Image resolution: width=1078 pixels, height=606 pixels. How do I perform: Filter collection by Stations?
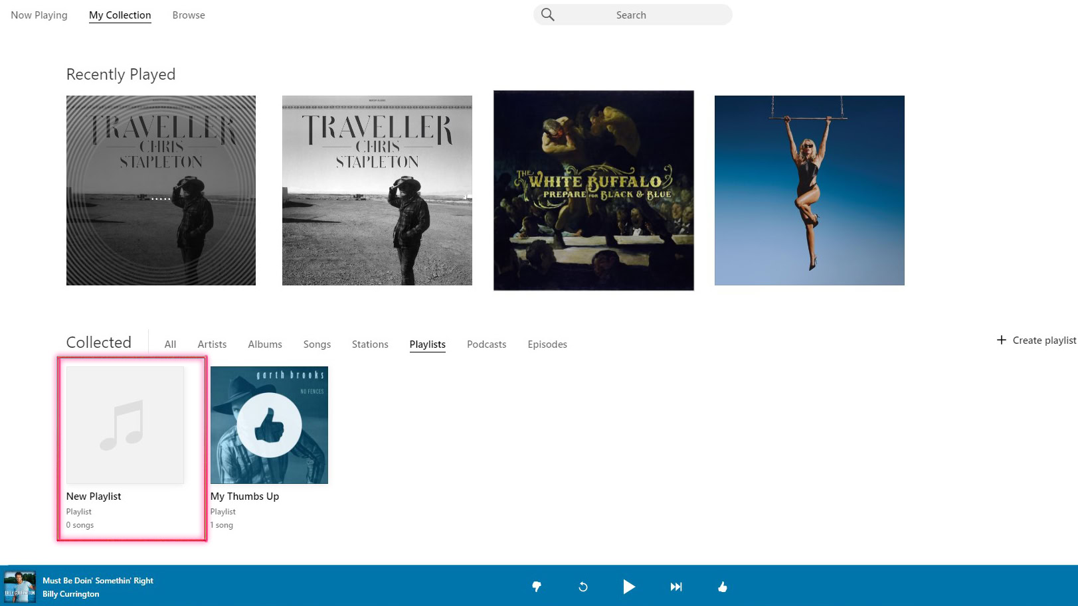370,344
